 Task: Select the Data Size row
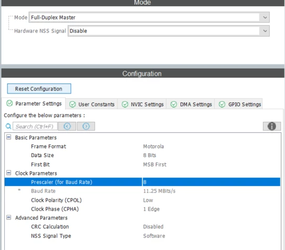[142, 155]
